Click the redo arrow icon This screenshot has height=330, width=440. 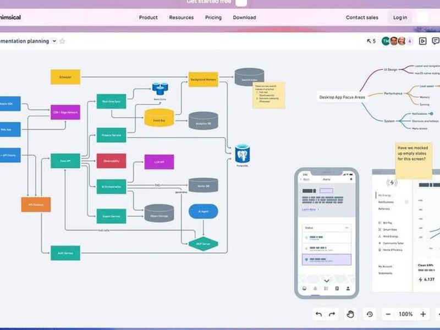click(x=332, y=314)
